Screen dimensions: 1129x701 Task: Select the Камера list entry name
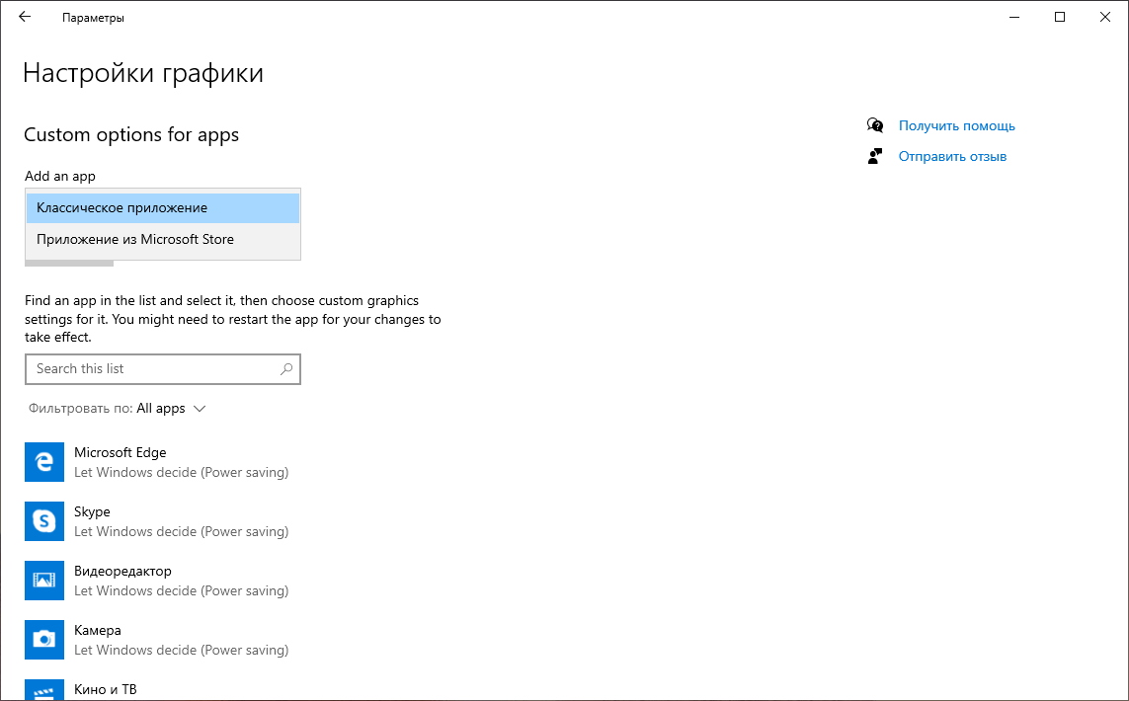[x=98, y=631]
